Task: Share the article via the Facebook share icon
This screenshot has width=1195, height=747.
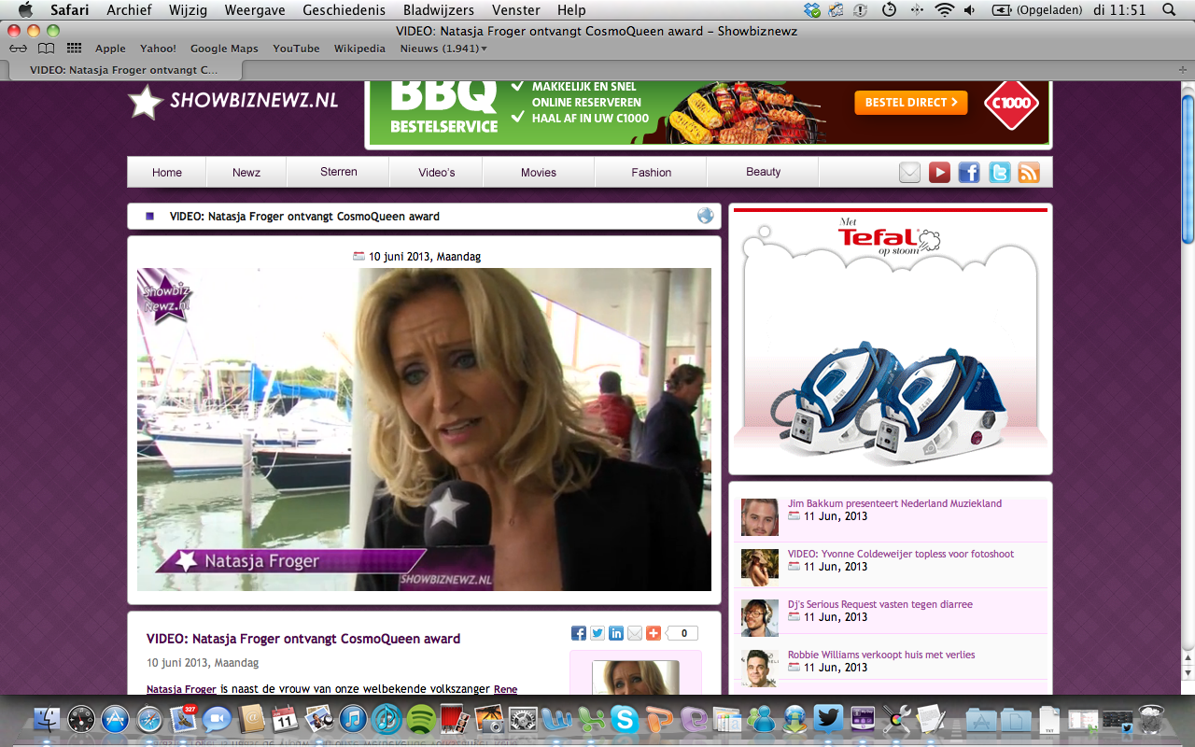Action: click(x=579, y=633)
